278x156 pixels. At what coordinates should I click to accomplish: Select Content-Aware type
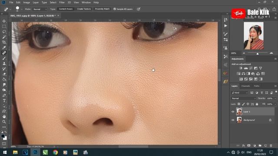point(66,9)
